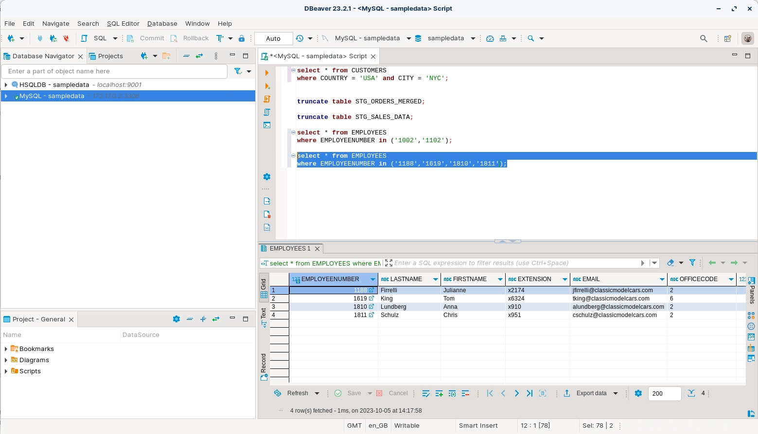
Task: Open the SQL Editor menu
Action: tap(123, 23)
